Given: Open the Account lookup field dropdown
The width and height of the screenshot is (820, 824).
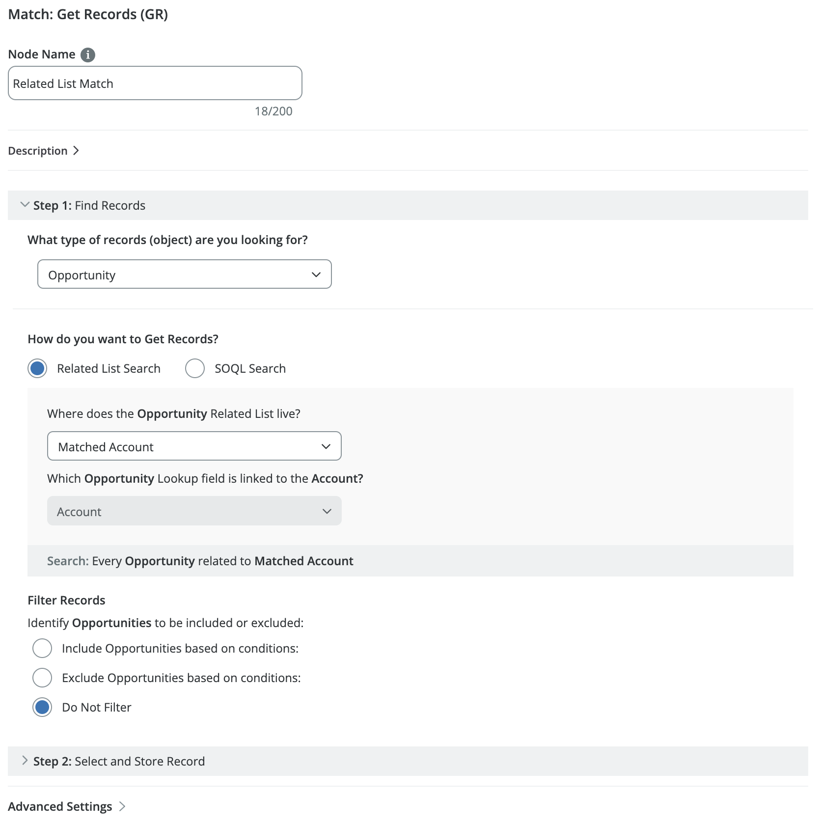Looking at the screenshot, I should pyautogui.click(x=194, y=511).
